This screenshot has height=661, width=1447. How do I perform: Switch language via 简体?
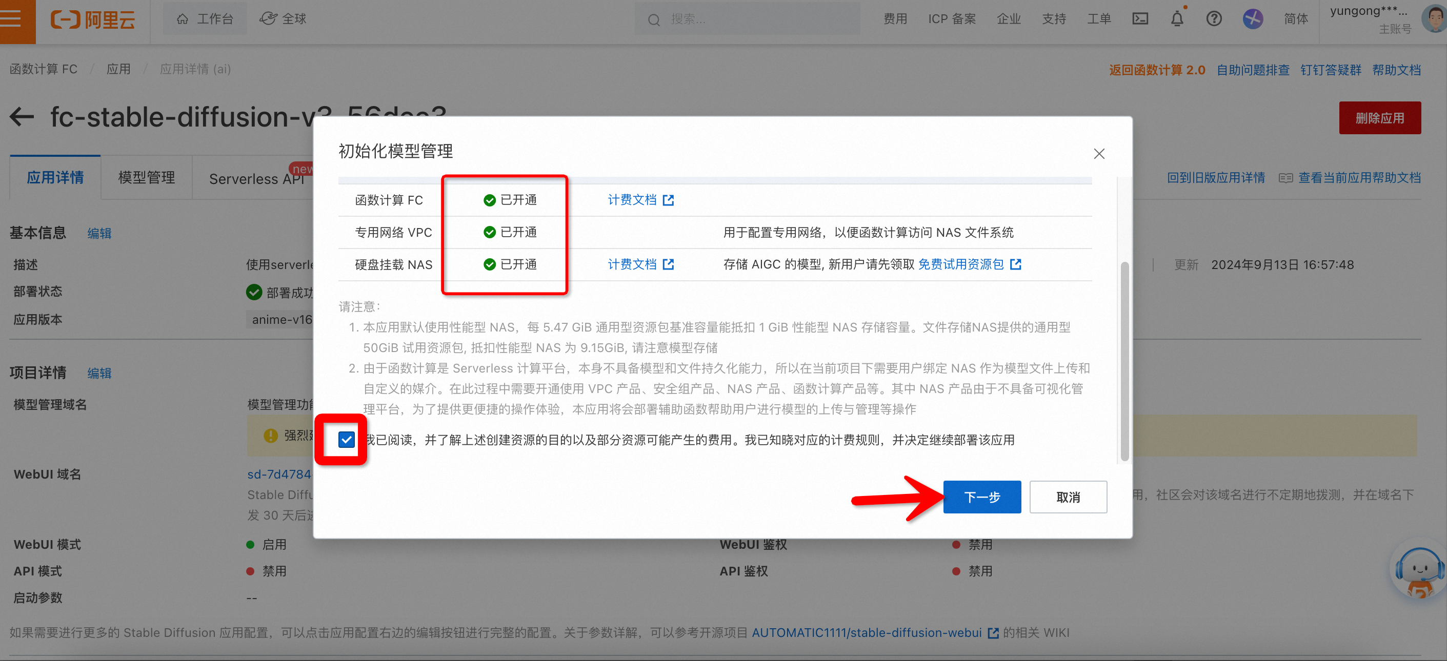(1296, 19)
